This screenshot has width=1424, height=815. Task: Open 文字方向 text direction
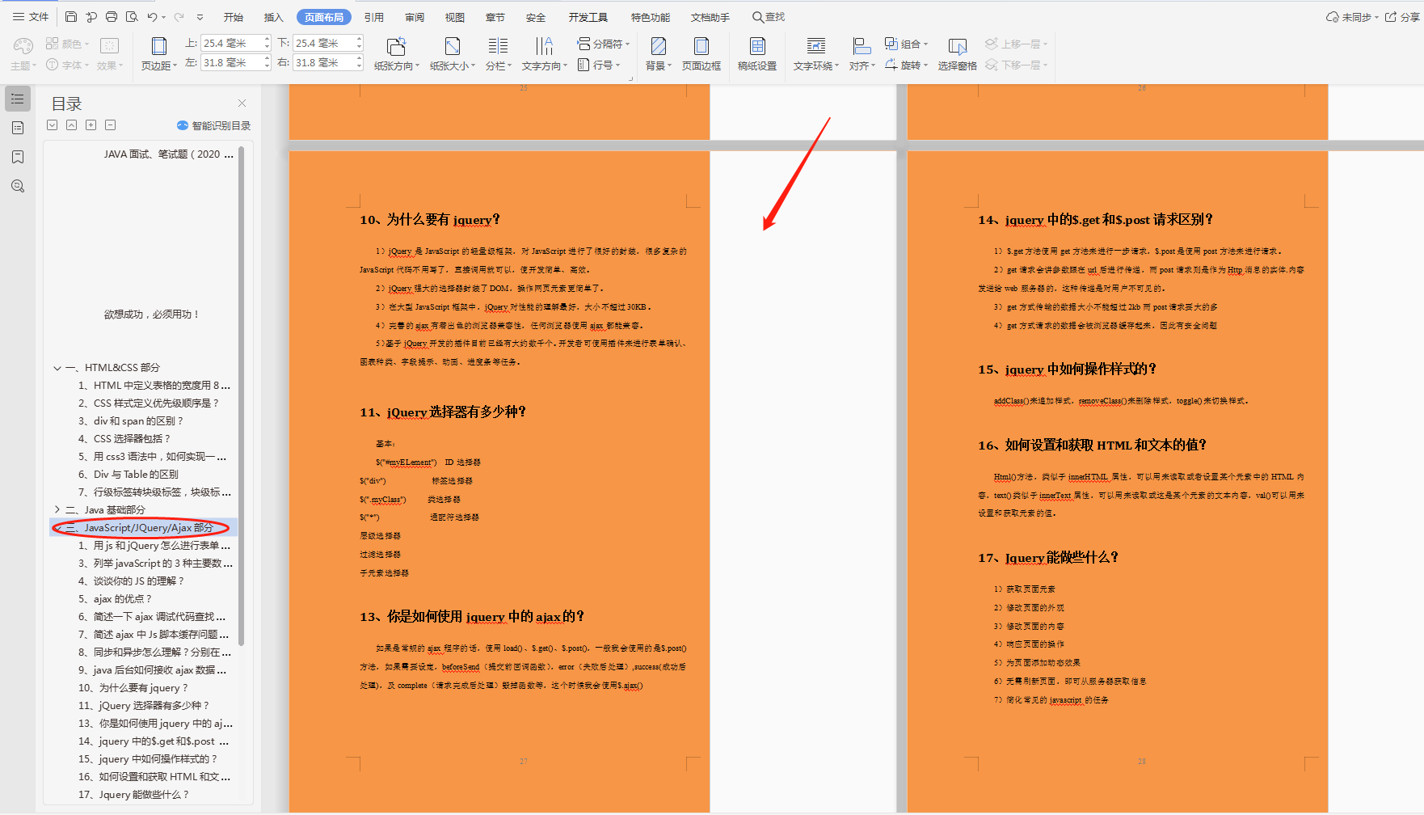[544, 54]
